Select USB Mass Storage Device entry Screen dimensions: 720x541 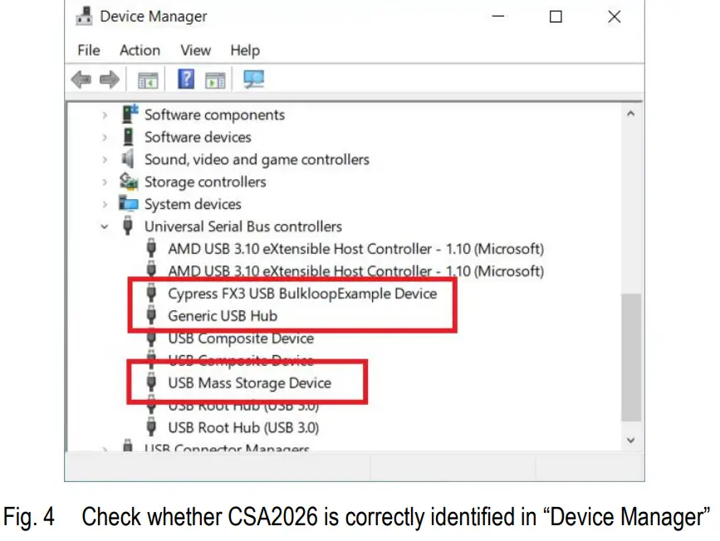click(x=249, y=383)
